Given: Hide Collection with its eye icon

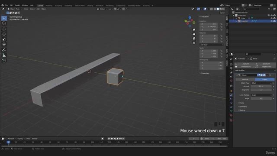Looking at the screenshot, I should (271, 16).
